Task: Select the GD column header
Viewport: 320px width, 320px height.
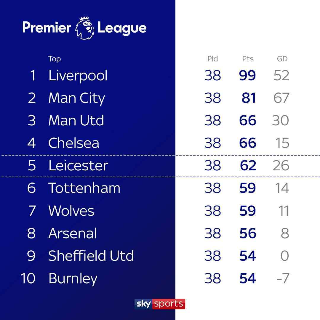Action: (282, 59)
